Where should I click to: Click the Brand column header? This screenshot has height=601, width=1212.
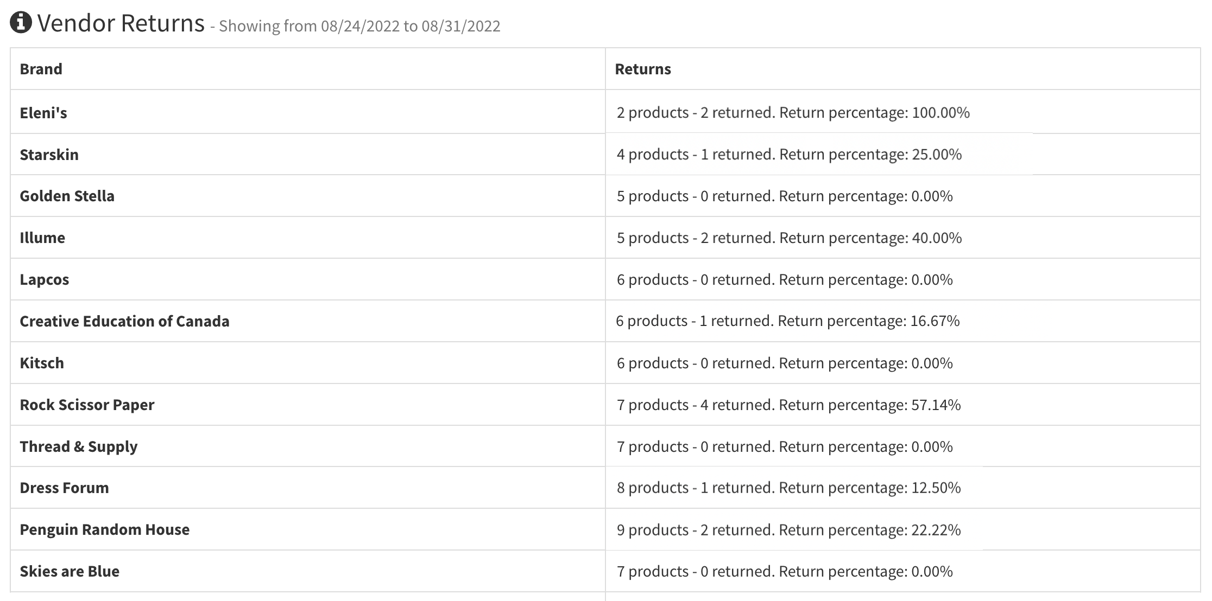(41, 69)
